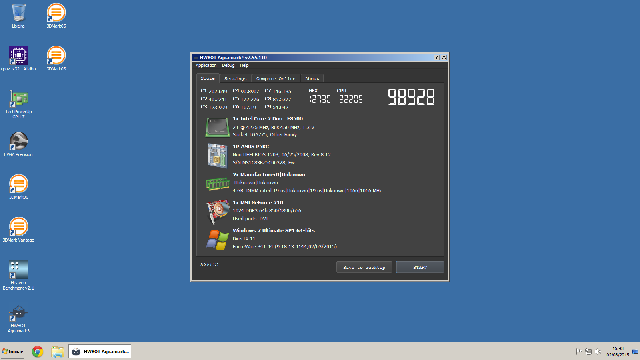Screen dimensions: 640x360
Task: Click the 4 GB DIMM rated line
Action: [x=307, y=190]
